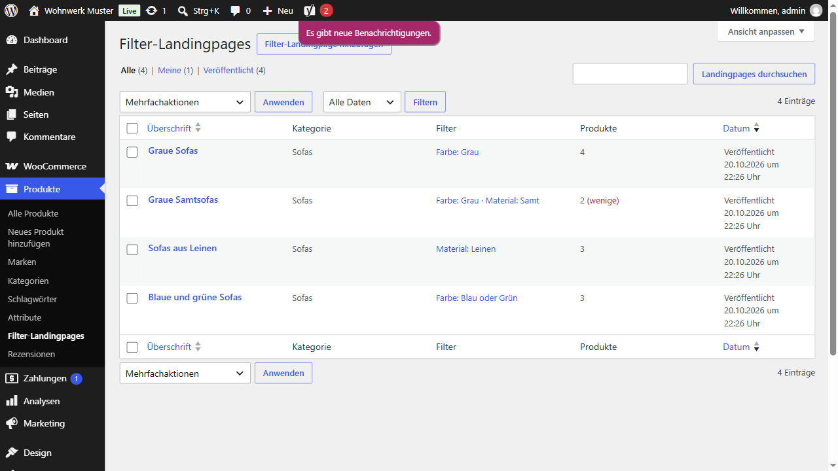Click the Analysen bar chart icon
Image resolution: width=838 pixels, height=471 pixels.
pyautogui.click(x=12, y=401)
